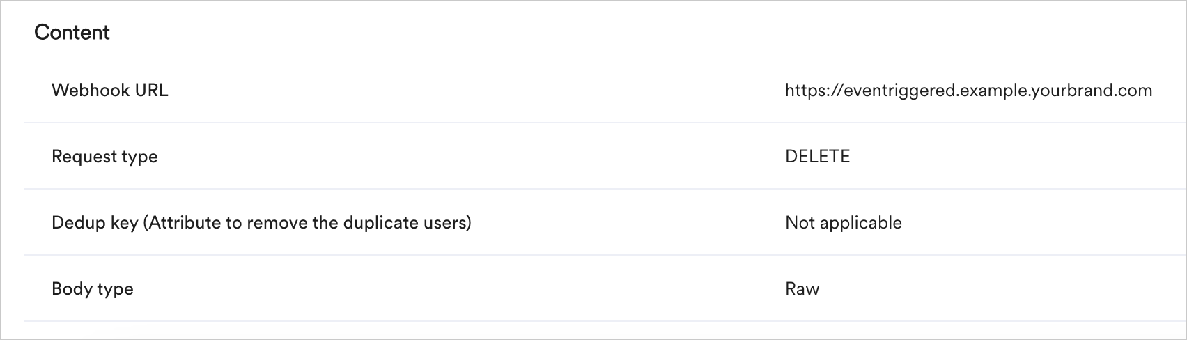Click the 'Attribute to remove the duplicate users' hint

point(310,223)
